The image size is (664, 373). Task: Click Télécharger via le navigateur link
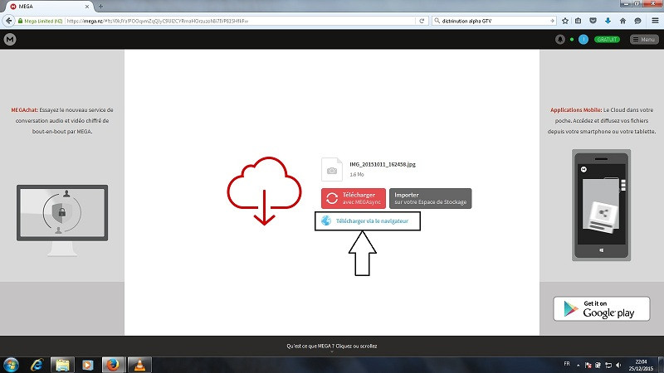pos(371,221)
